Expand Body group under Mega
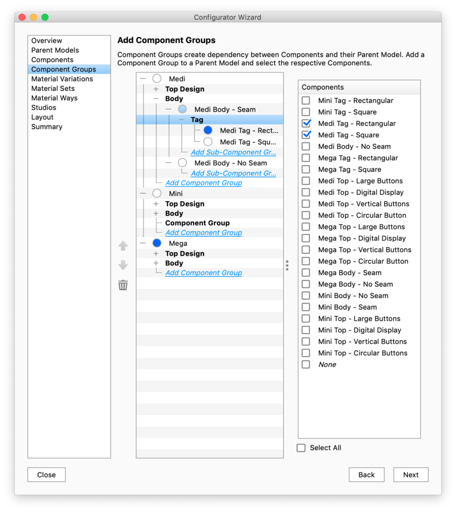 pos(156,263)
